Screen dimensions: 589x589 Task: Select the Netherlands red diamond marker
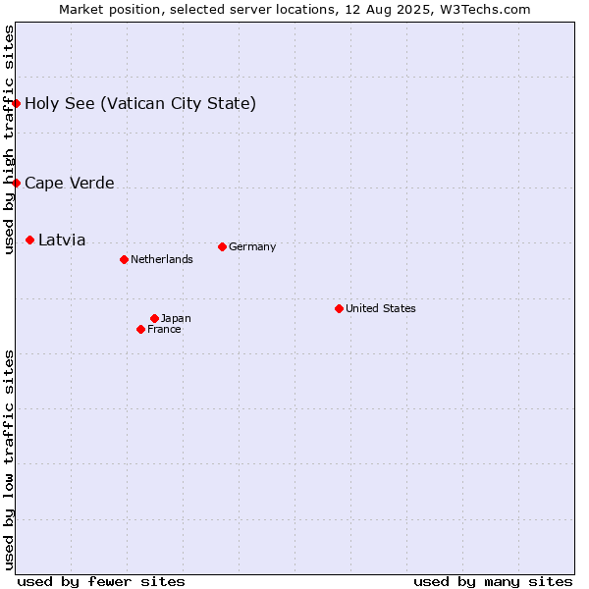point(125,259)
